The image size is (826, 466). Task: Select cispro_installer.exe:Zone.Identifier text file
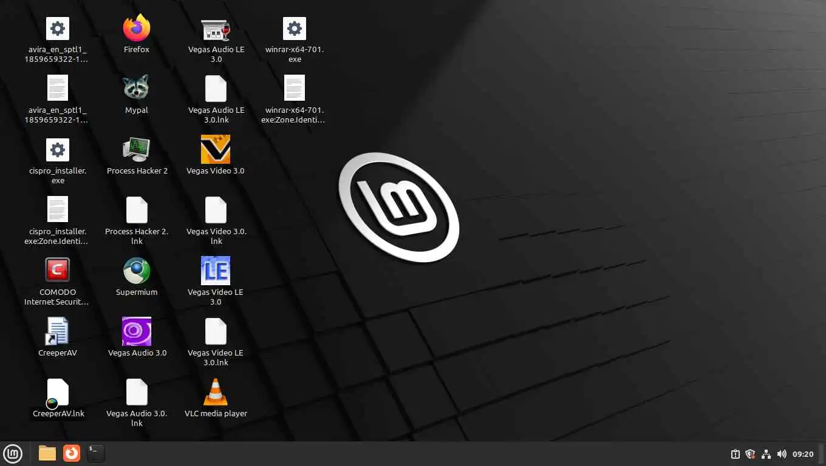58,210
